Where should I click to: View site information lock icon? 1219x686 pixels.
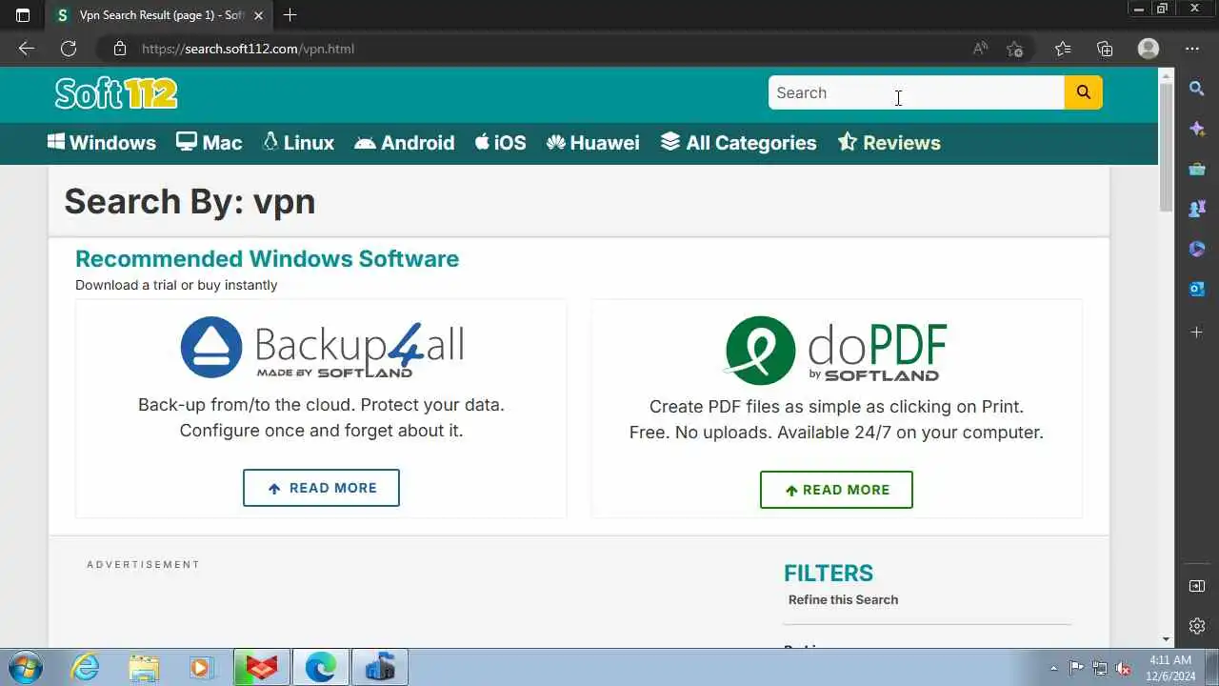pos(119,49)
